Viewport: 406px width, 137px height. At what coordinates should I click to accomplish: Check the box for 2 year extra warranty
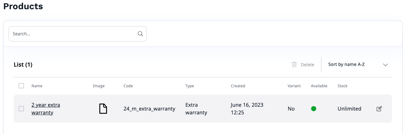21,109
